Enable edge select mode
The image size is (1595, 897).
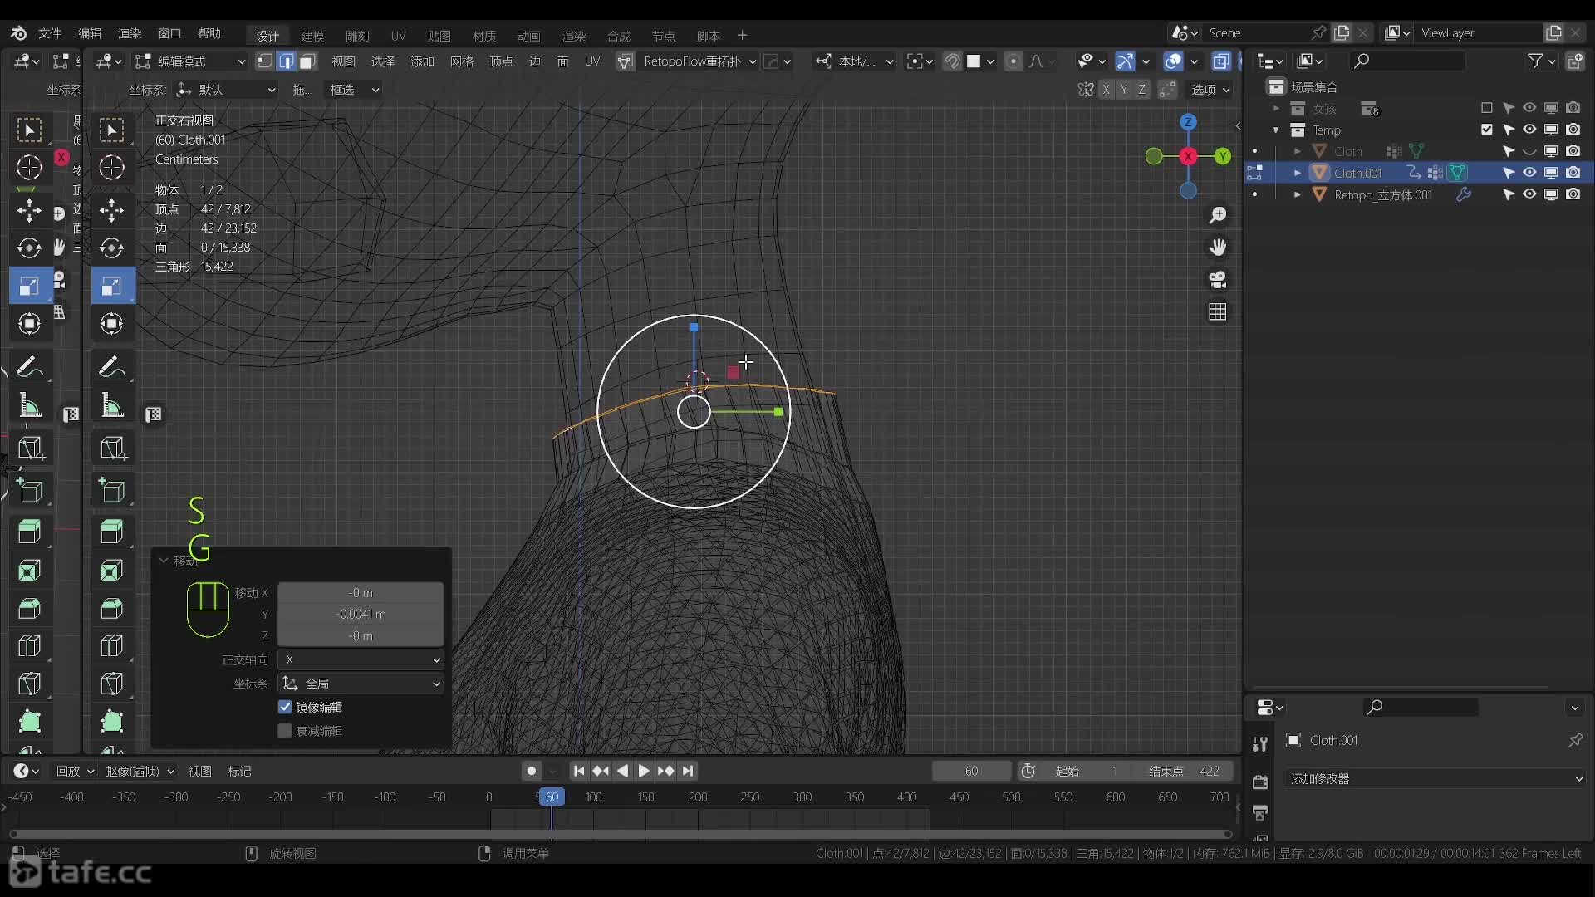(x=286, y=61)
